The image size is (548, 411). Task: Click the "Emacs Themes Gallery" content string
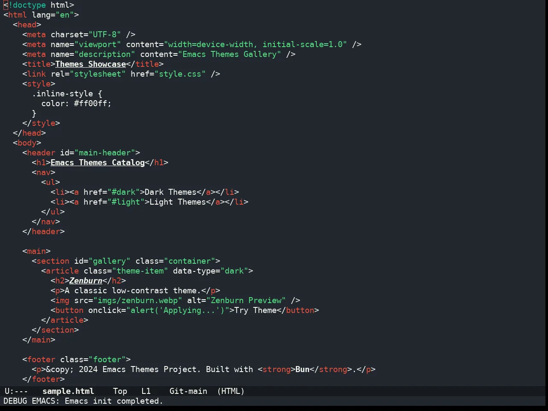click(229, 54)
